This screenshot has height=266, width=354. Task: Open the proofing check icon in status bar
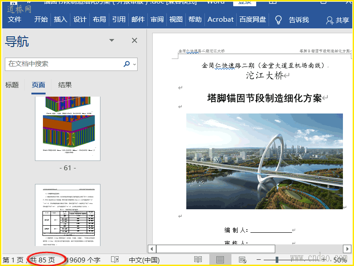115,260
